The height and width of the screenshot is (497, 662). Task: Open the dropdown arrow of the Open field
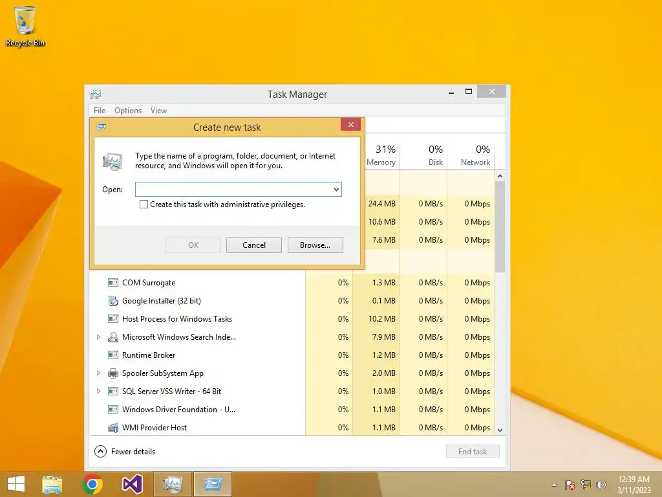336,190
